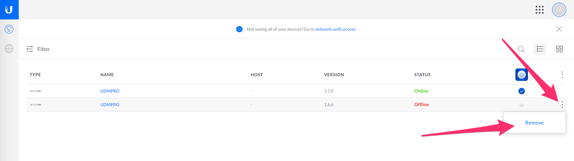Open the user profile avatar
The height and width of the screenshot is (161, 574).
[x=559, y=10]
